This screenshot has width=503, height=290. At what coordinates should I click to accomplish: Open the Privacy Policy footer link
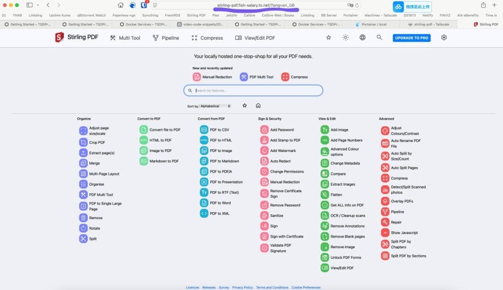pyautogui.click(x=242, y=287)
